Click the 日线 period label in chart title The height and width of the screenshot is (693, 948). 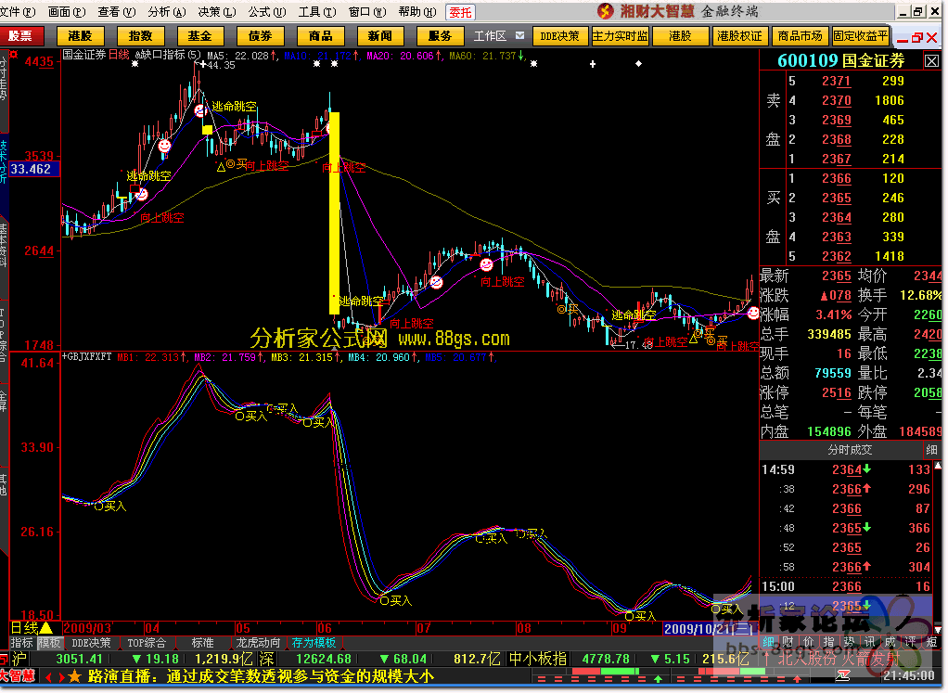click(x=119, y=55)
